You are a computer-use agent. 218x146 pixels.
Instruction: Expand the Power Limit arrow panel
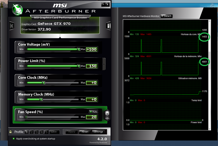tap(104, 64)
